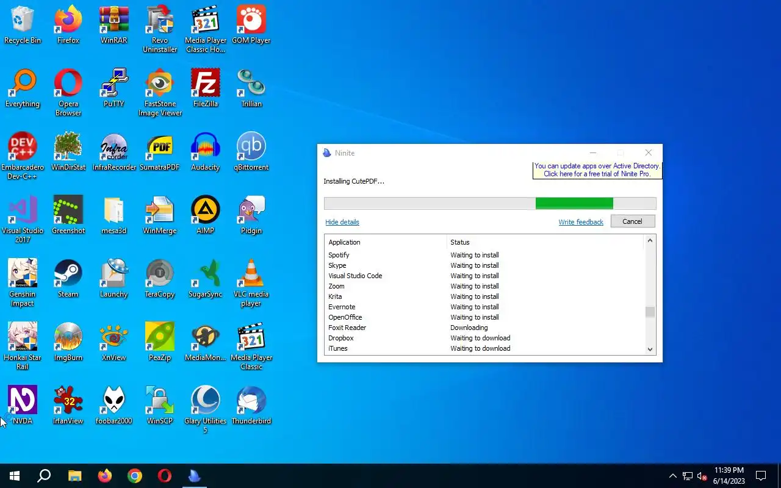Open taskbar Search
781x488 pixels.
pyautogui.click(x=44, y=476)
